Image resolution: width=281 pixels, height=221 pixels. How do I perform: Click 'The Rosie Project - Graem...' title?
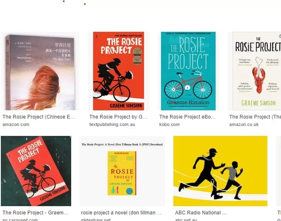(35, 213)
